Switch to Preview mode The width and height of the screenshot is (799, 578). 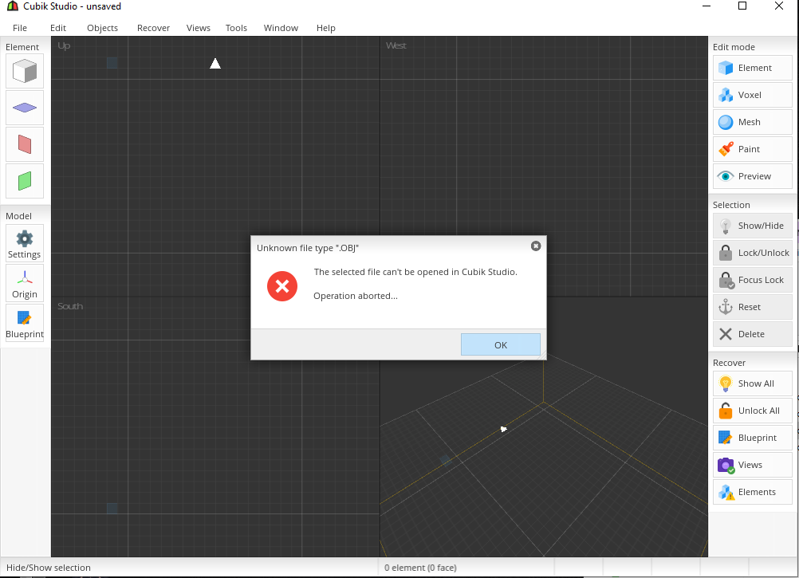tap(752, 176)
